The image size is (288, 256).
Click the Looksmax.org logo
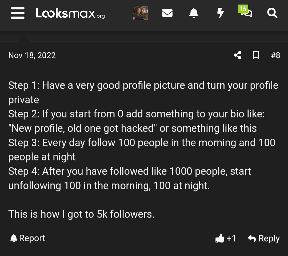tap(70, 14)
